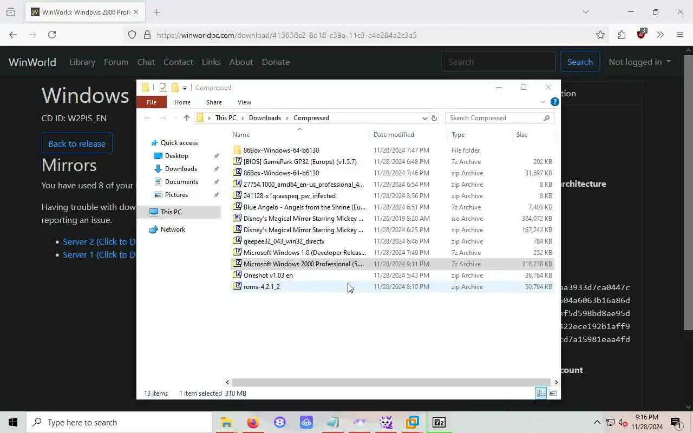Open the Donate link on WinWorld

276,62
